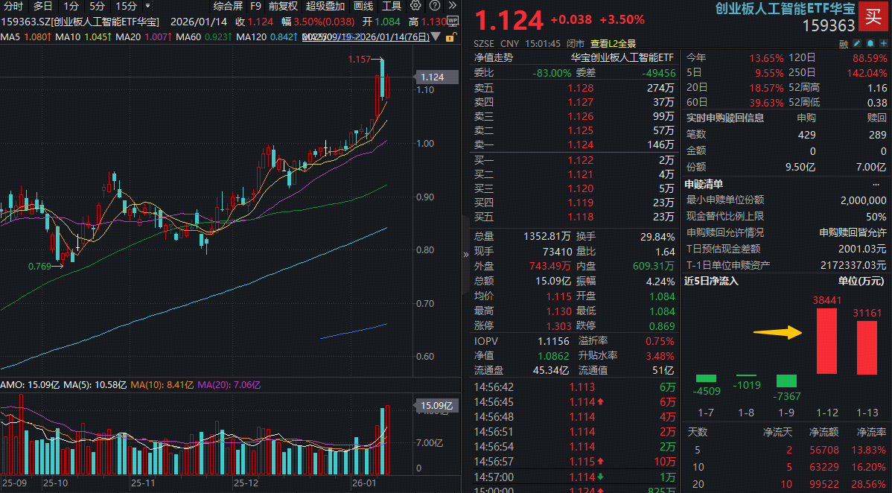Open the settings gear in chart toolbar
892x493 pixels.
tap(415, 6)
